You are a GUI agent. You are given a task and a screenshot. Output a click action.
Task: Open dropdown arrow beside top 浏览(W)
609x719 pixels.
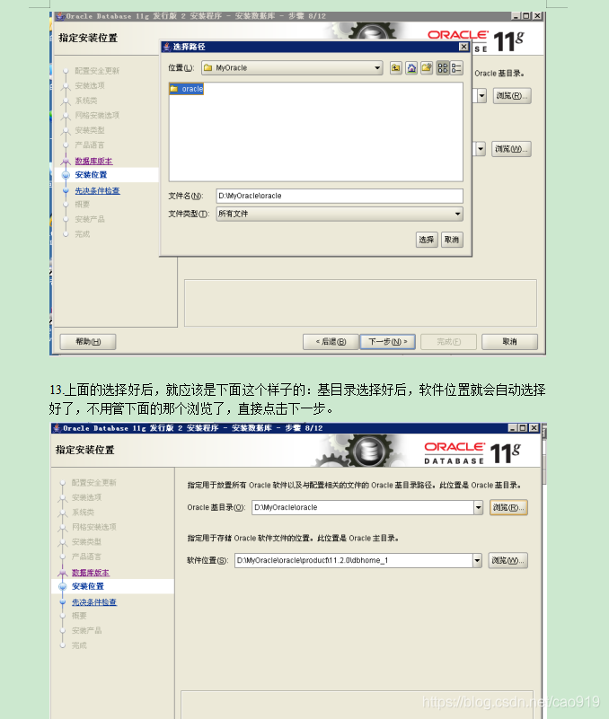480,149
